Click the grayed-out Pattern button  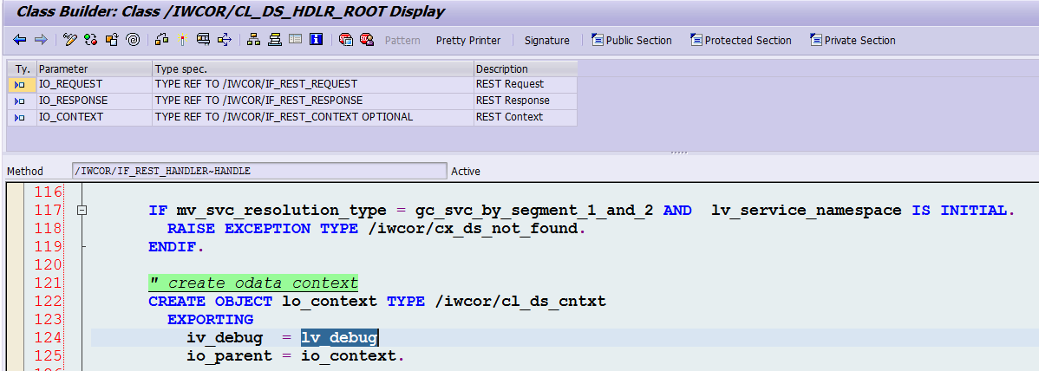coord(402,41)
